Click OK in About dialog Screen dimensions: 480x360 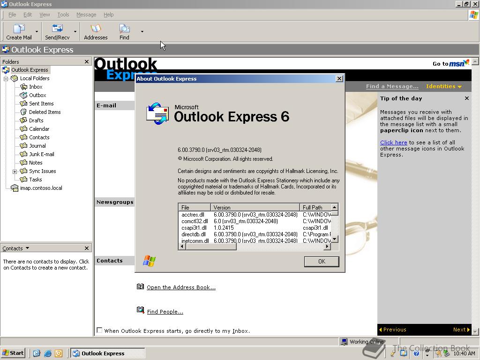pos(322,262)
